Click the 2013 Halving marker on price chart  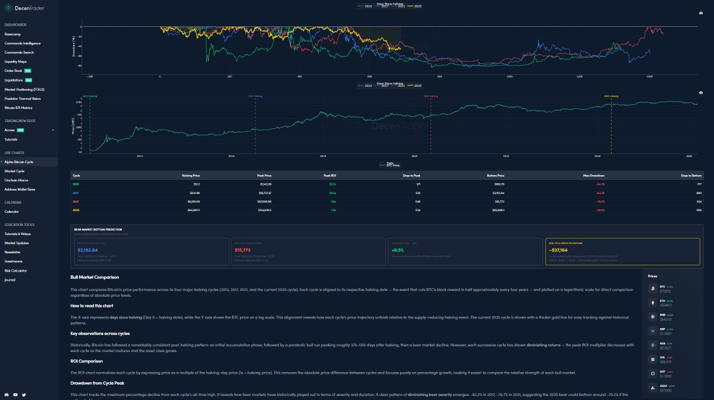point(89,96)
